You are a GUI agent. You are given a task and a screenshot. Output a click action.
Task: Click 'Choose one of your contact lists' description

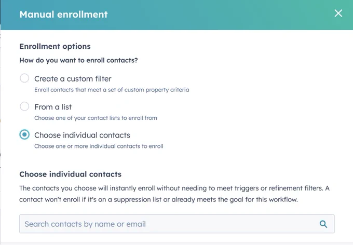(96, 118)
